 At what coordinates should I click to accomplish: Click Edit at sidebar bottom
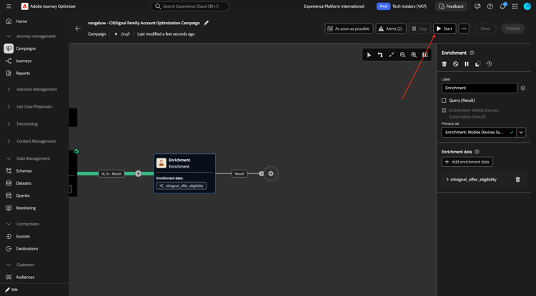pyautogui.click(x=11, y=290)
